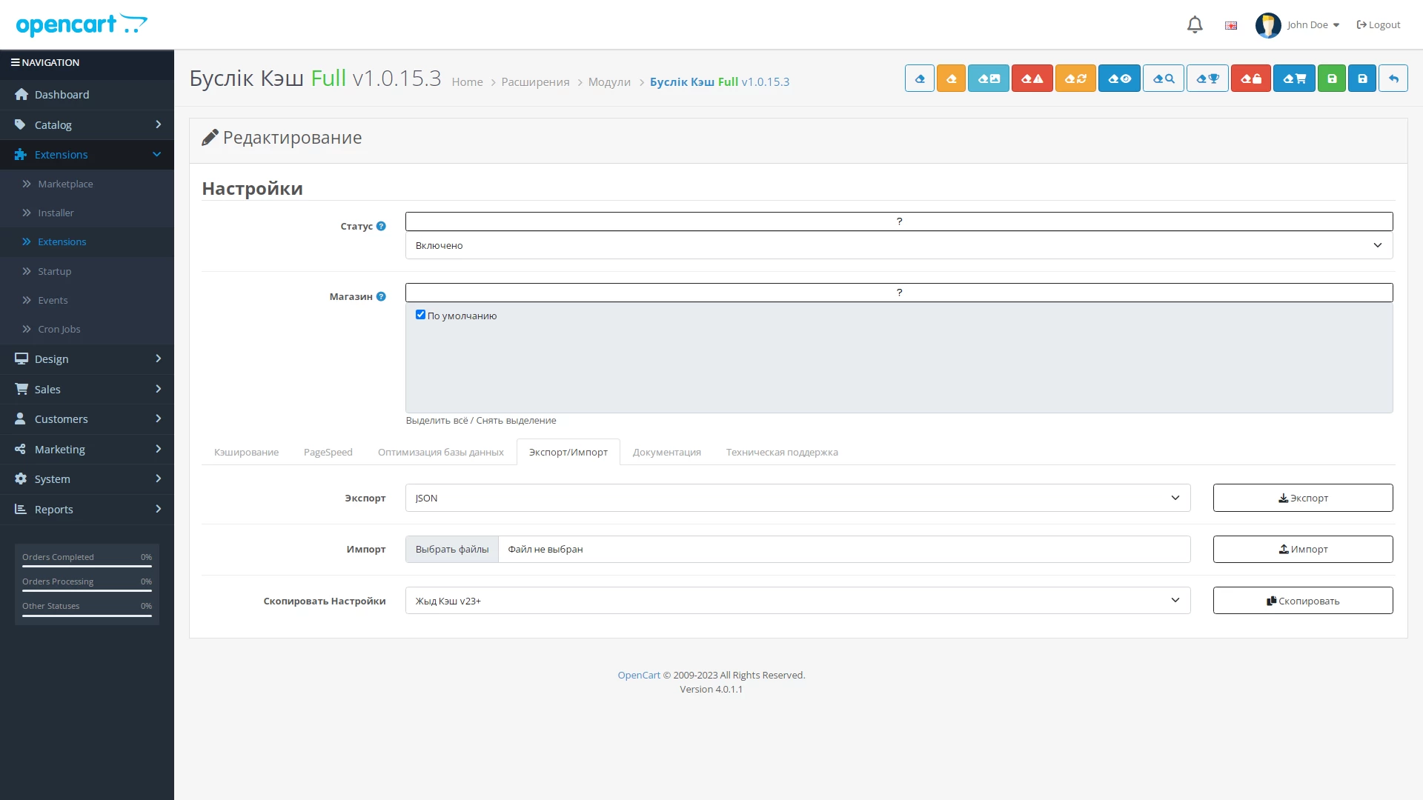Switch to Техническая поддержка tab

[x=782, y=452]
